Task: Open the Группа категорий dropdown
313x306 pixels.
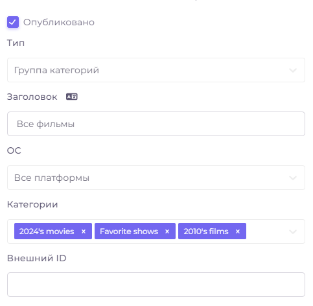Action: click(156, 70)
